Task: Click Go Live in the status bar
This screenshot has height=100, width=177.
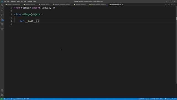Action: click(168, 99)
